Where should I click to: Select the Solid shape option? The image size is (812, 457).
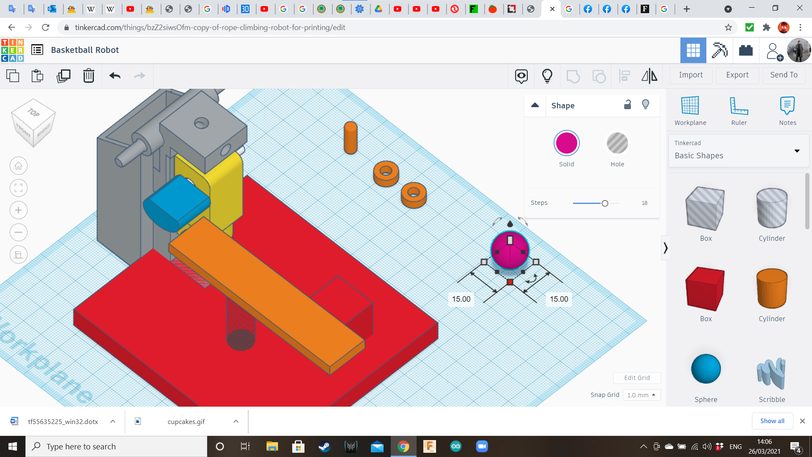coord(566,143)
